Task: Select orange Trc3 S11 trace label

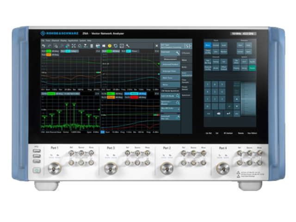Action: [49, 55]
